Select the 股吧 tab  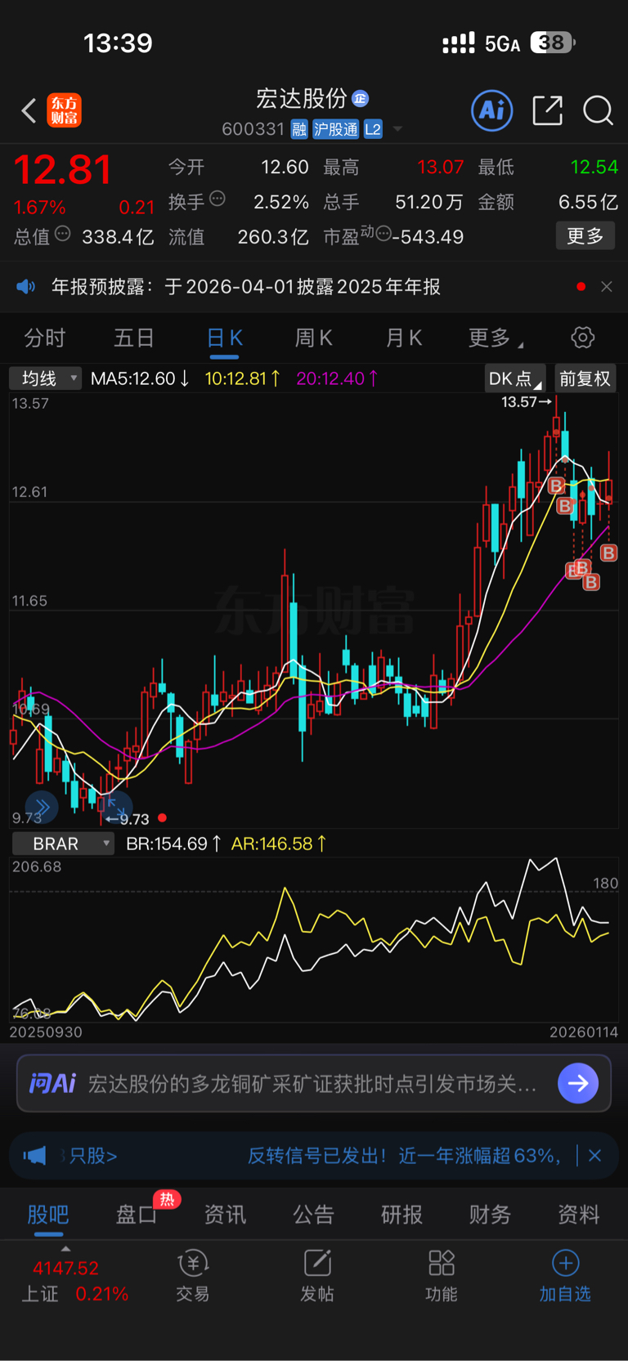48,1215
